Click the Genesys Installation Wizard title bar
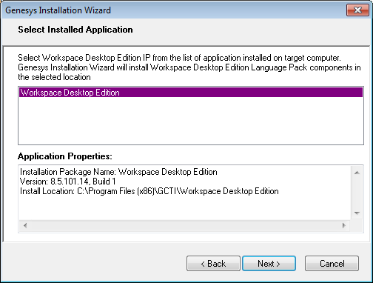 pos(172,10)
